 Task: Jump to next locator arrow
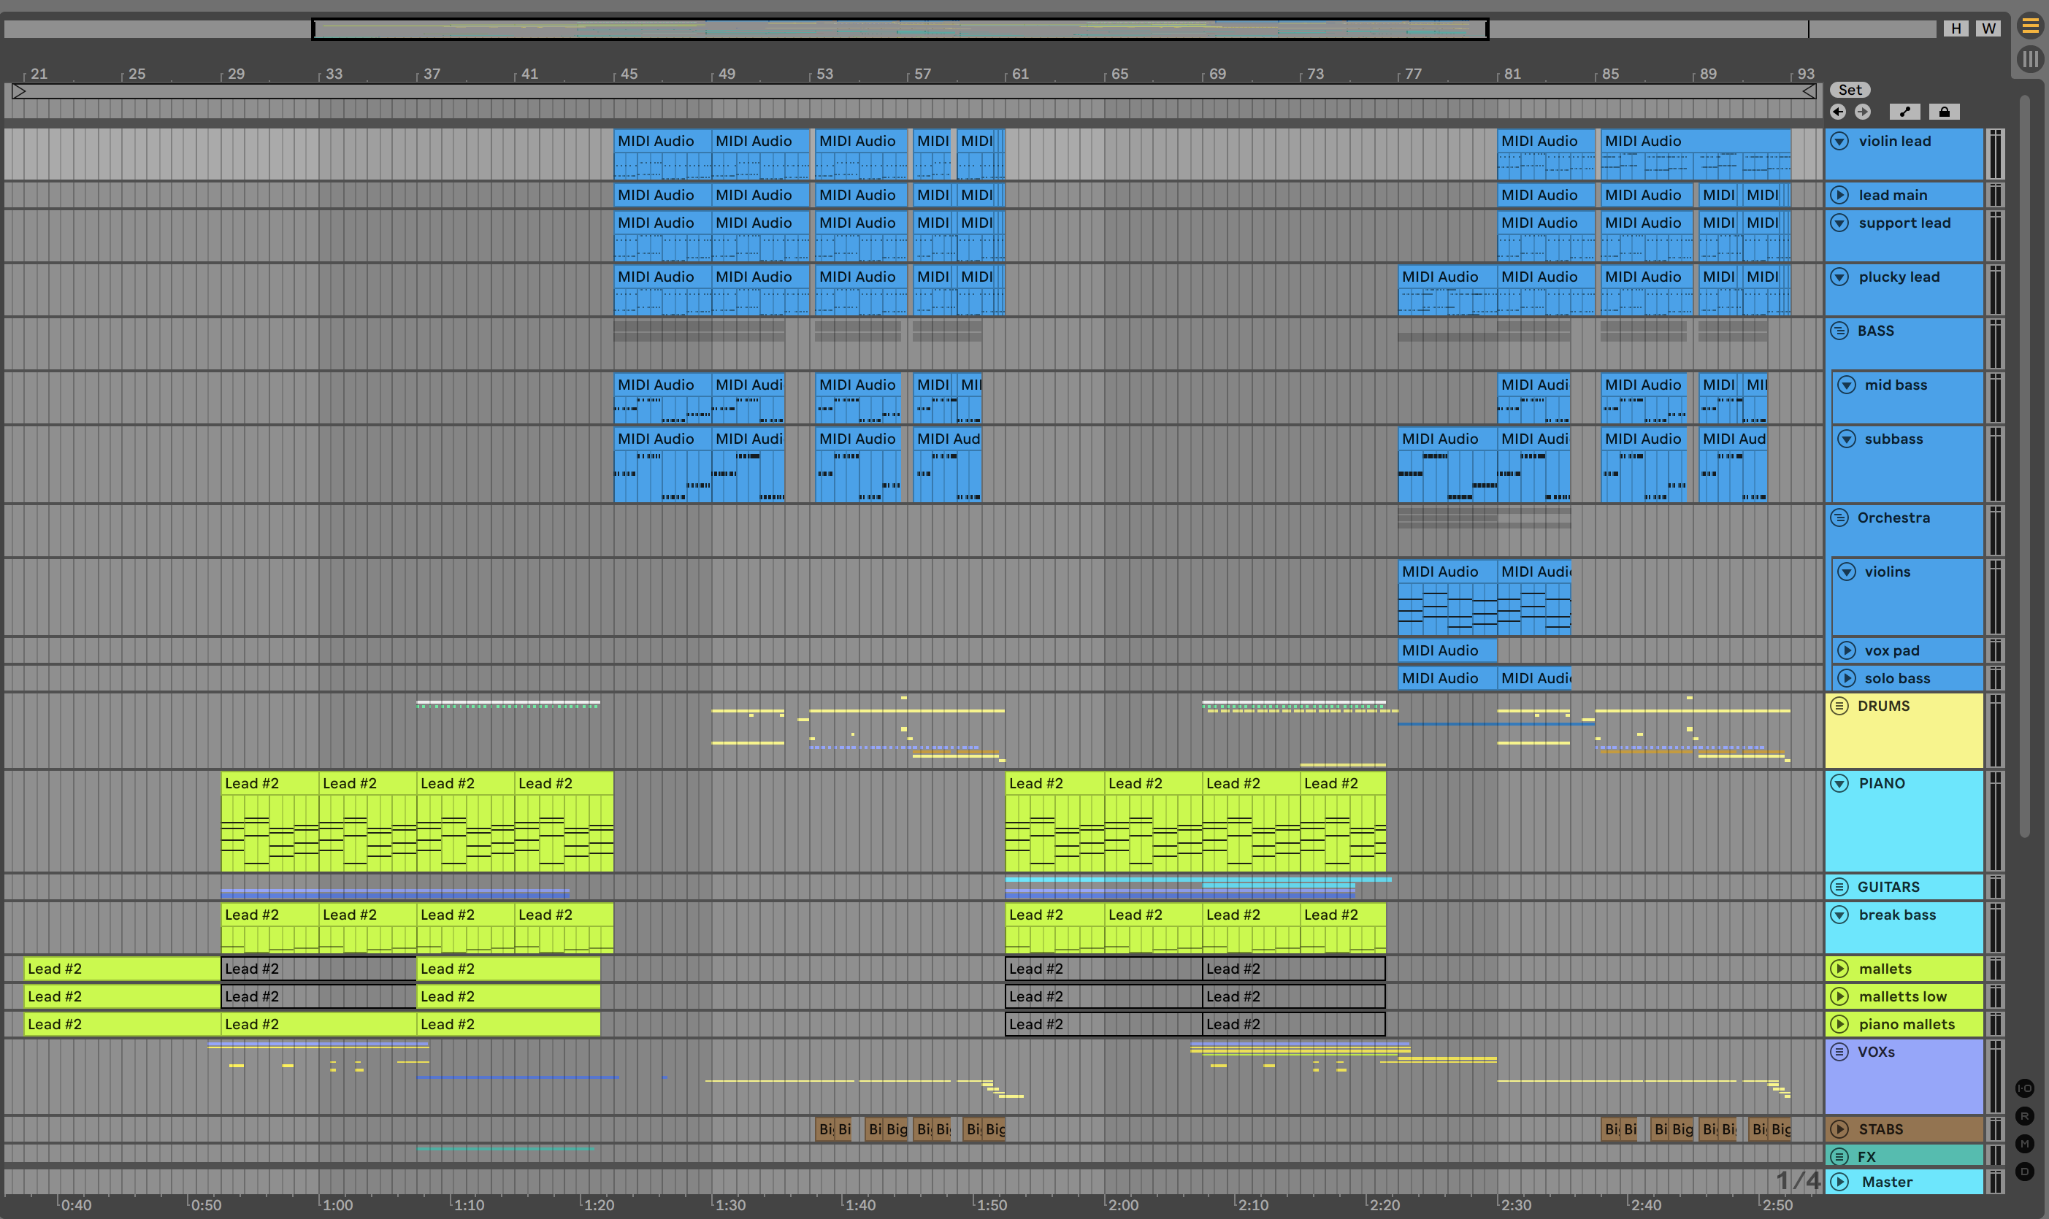[x=1863, y=112]
